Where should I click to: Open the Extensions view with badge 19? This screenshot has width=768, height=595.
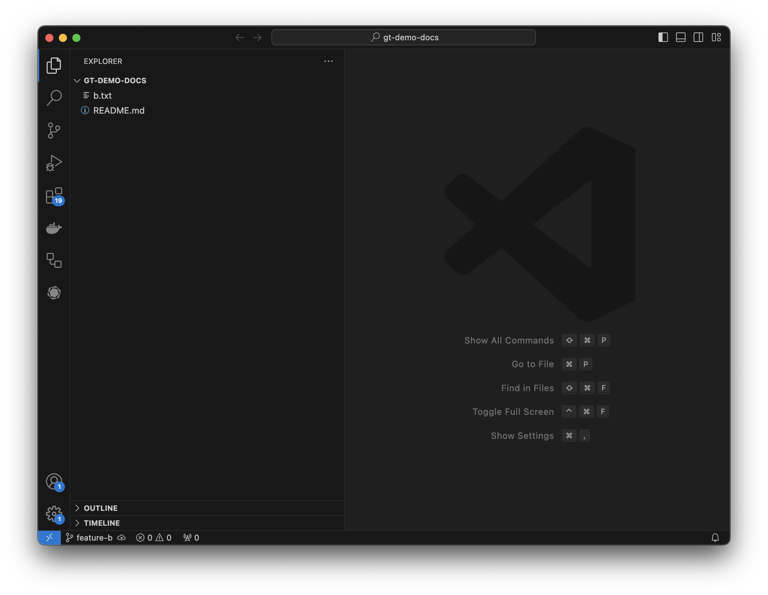coord(54,195)
